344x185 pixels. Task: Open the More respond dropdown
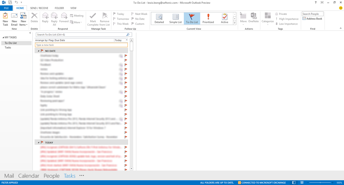point(76,22)
